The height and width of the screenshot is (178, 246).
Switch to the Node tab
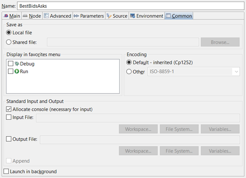32,16
